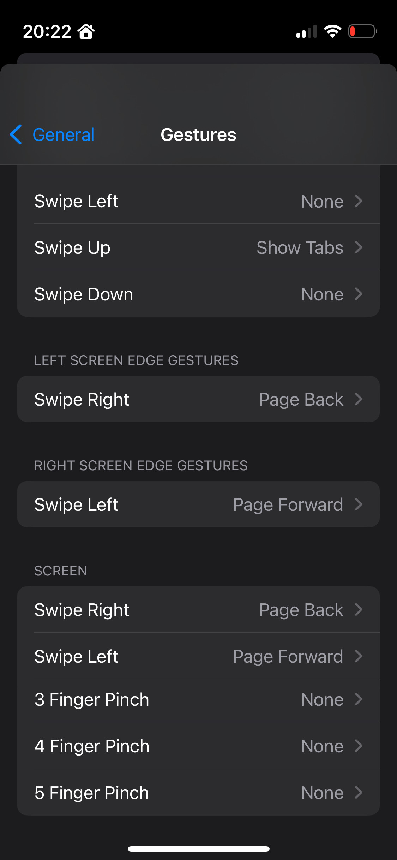This screenshot has height=860, width=397.
Task: Tap the home indicator bar at bottom
Action: click(x=198, y=849)
